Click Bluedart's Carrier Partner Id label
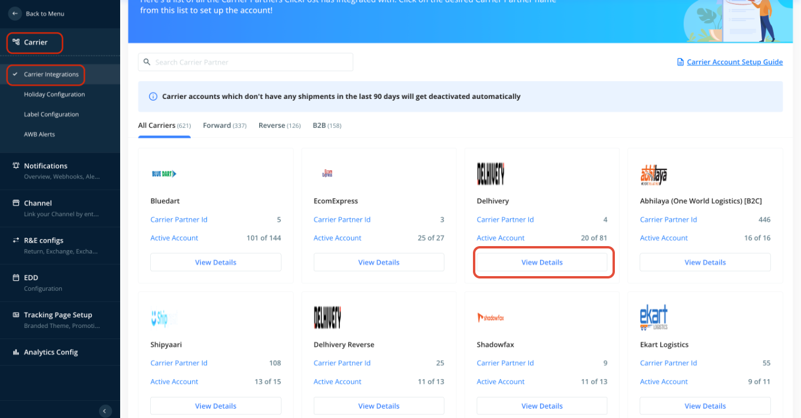801x418 pixels. click(179, 220)
